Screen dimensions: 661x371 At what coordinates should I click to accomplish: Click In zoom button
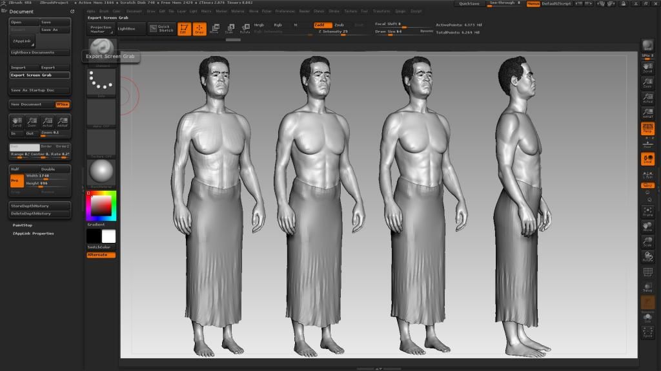click(x=17, y=133)
